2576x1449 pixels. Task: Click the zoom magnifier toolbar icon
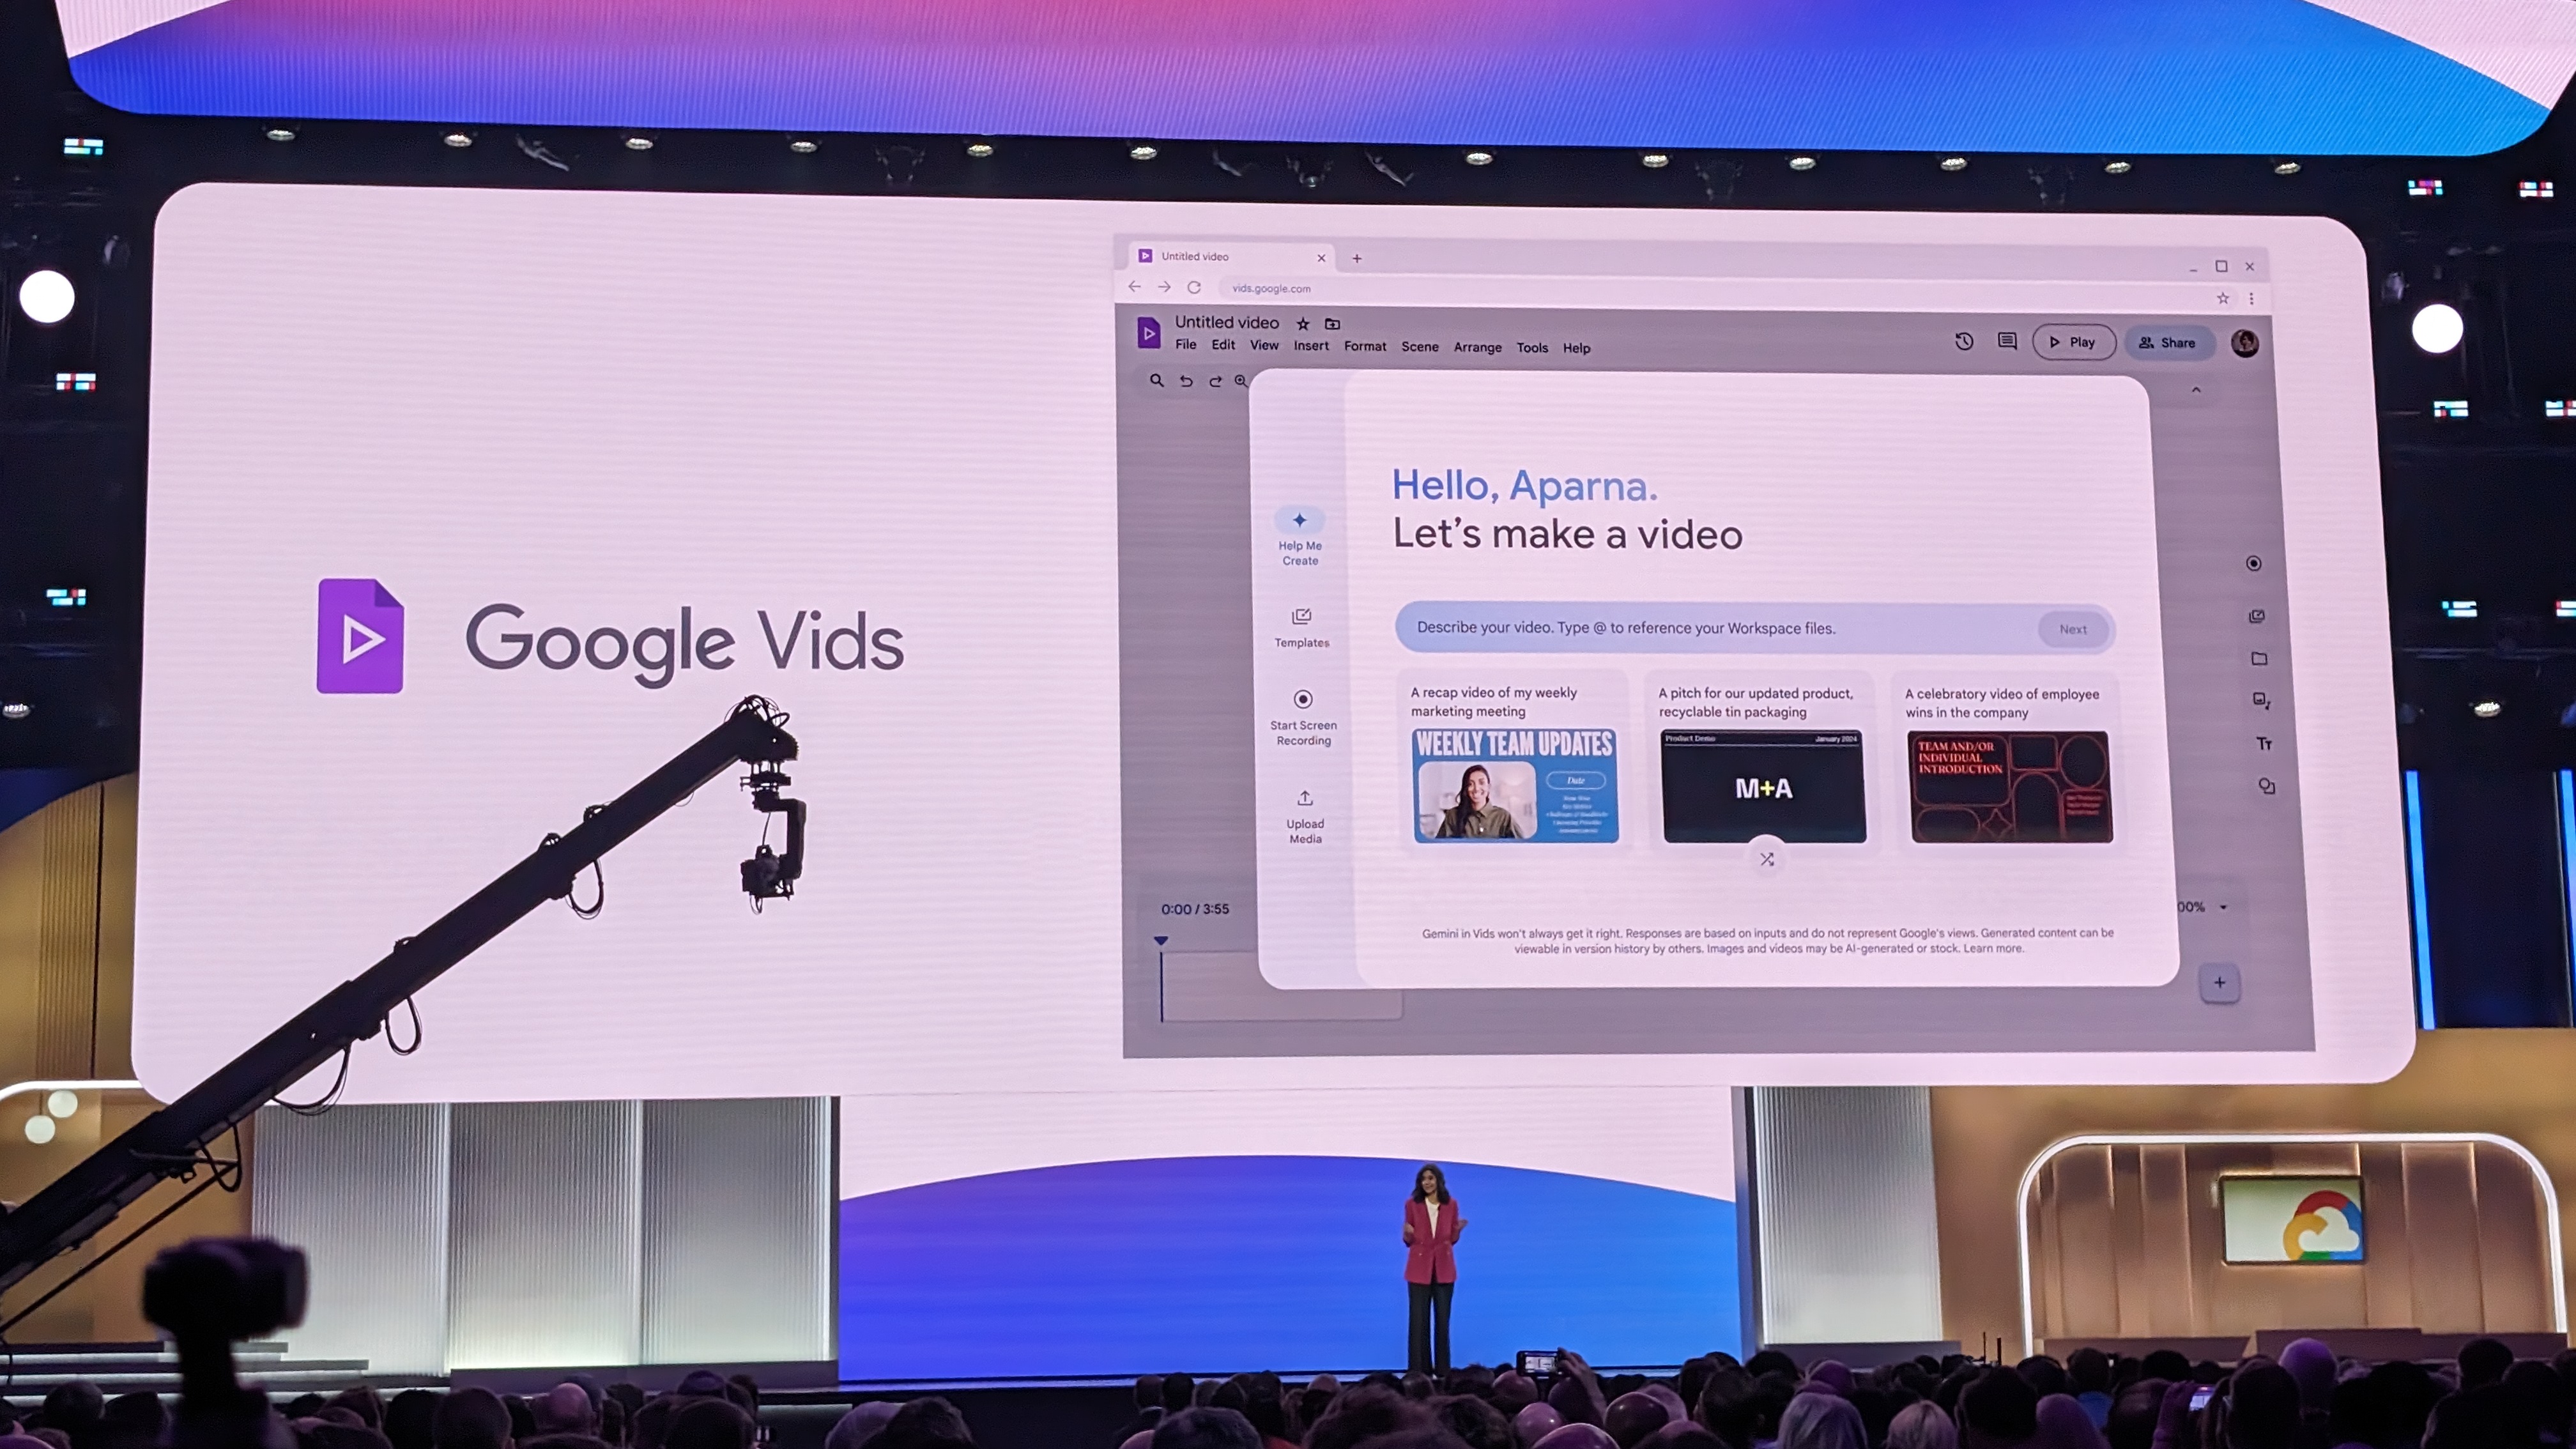coord(1240,381)
